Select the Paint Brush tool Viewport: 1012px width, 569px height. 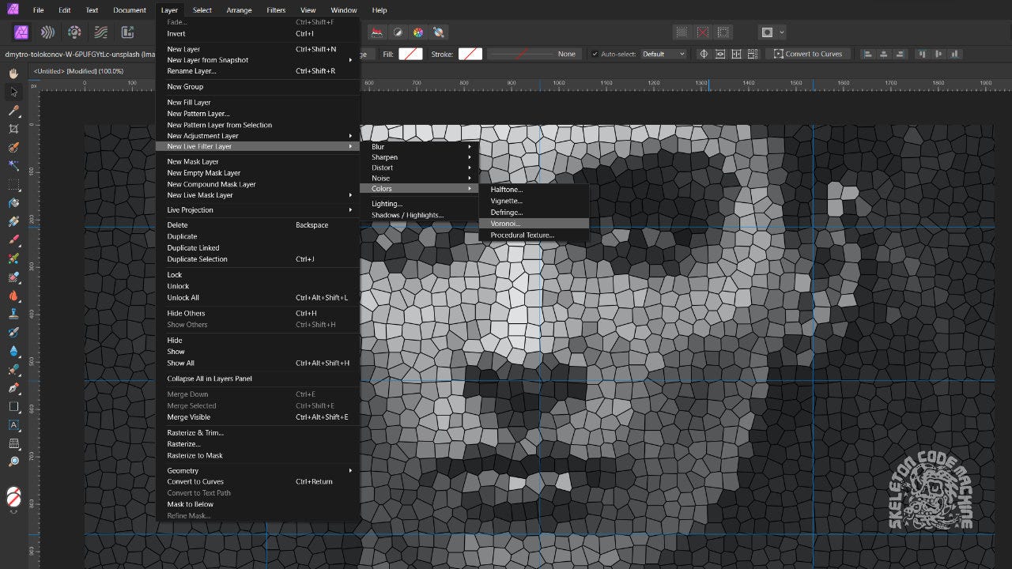13,239
